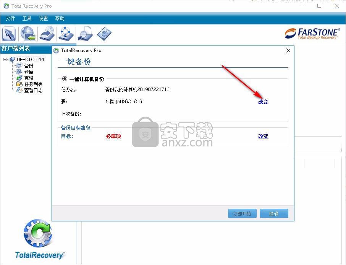Click the cursor arrow toolbar icon
This screenshot has height=265, width=346.
coord(9,34)
